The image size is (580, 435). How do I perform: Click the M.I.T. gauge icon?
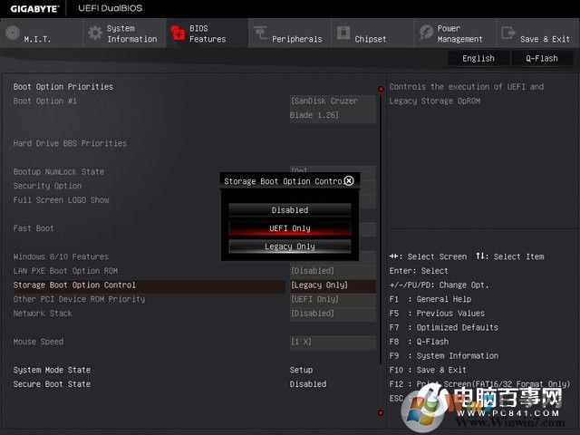click(12, 34)
